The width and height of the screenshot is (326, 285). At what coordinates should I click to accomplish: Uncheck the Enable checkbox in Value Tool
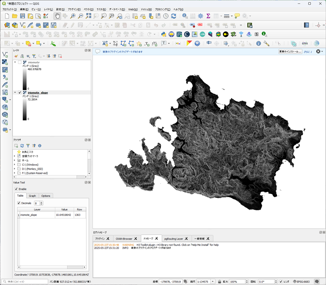[16, 189]
